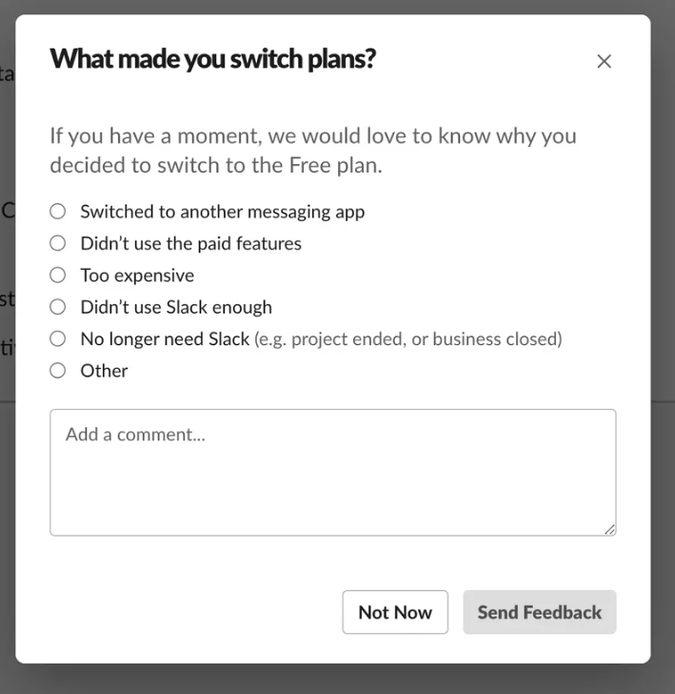This screenshot has width=675, height=694.
Task: Click the 'If you have a moment' description paragraph
Action: pyautogui.click(x=312, y=150)
